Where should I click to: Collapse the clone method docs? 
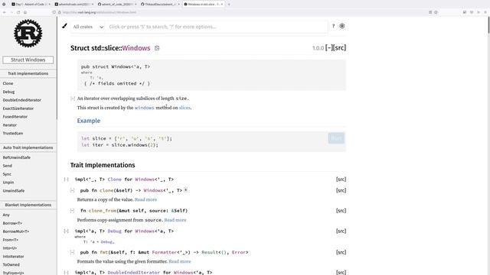point(72,190)
